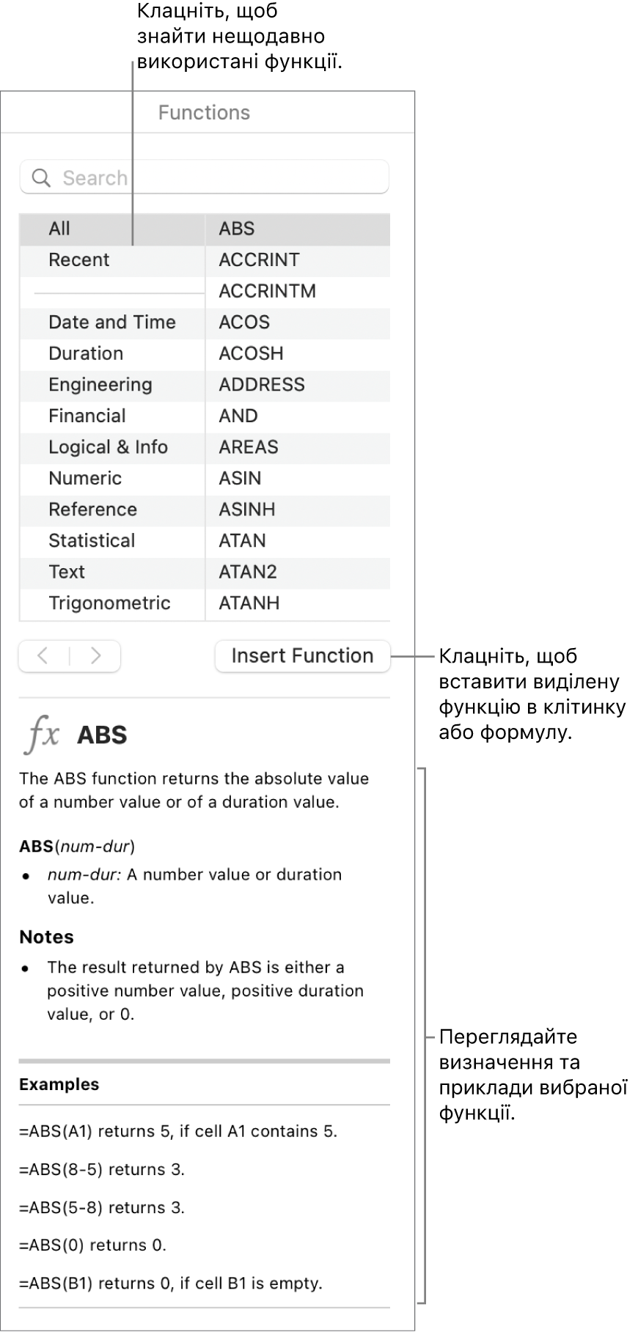Select the Engineering category
The width and height of the screenshot is (638, 1332).
click(100, 385)
